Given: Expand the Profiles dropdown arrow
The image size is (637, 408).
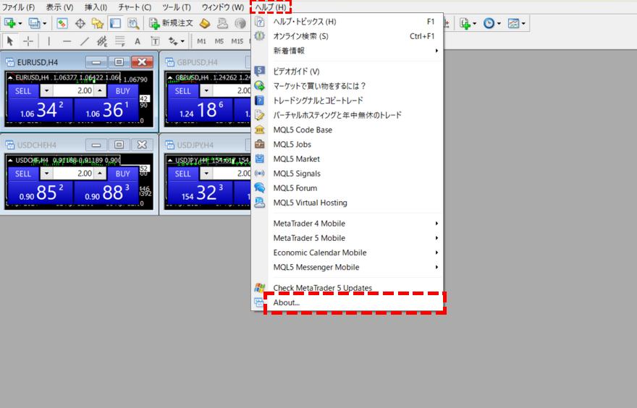Looking at the screenshot, I should tap(45, 24).
